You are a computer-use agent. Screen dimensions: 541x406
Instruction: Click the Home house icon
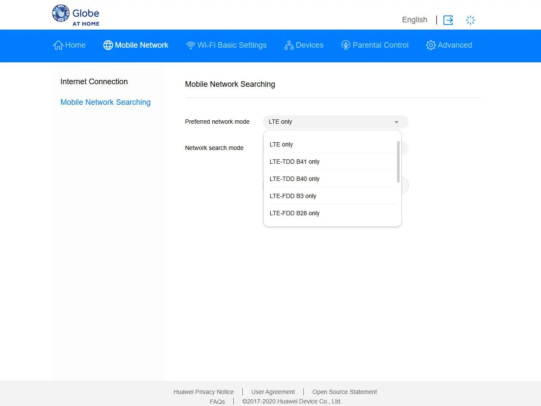[x=58, y=45]
